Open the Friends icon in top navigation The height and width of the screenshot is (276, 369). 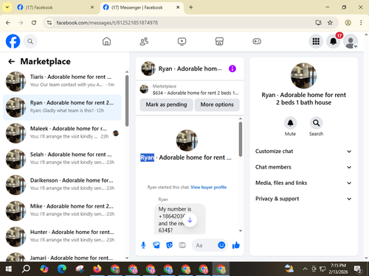point(144,41)
